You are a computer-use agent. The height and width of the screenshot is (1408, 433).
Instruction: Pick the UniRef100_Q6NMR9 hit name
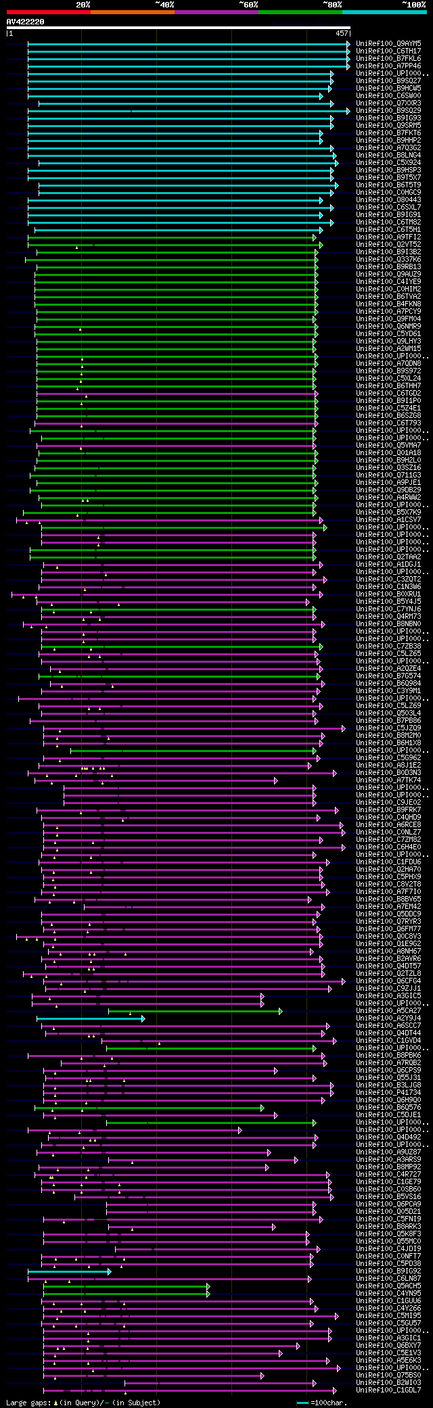388,326
